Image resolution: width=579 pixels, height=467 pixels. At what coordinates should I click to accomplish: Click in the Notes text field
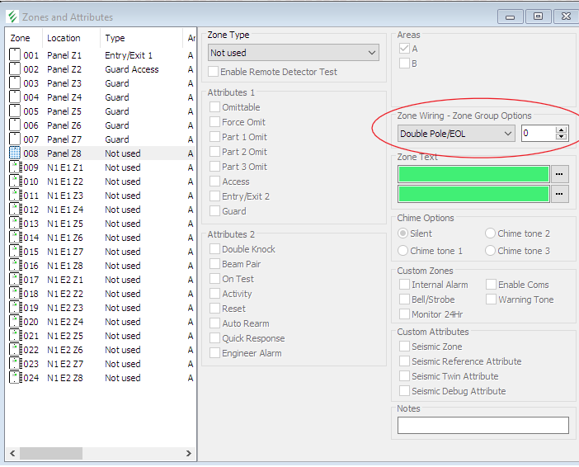click(x=482, y=425)
